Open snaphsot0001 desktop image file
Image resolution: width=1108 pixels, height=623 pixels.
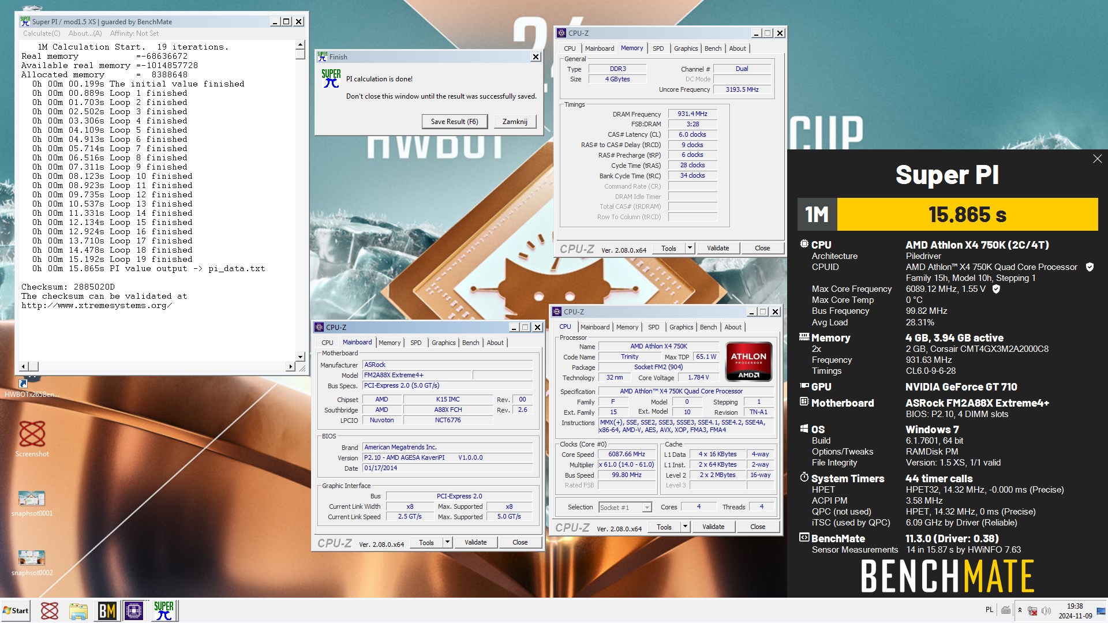(x=32, y=503)
